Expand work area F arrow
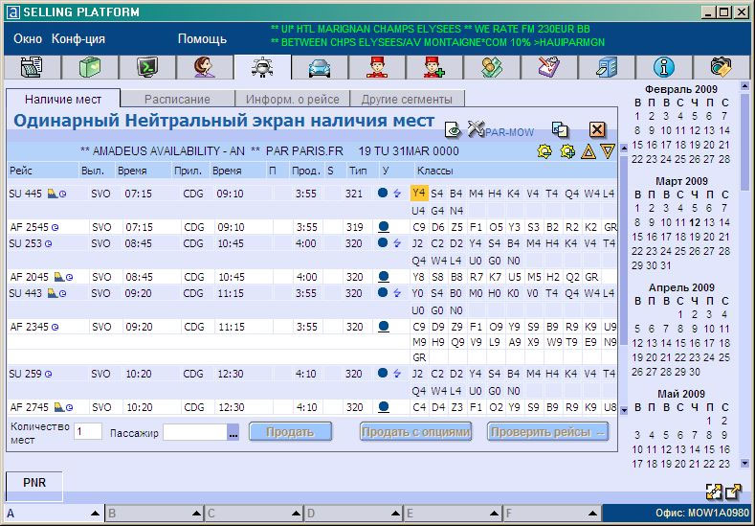The width and height of the screenshot is (755, 526). (x=593, y=514)
